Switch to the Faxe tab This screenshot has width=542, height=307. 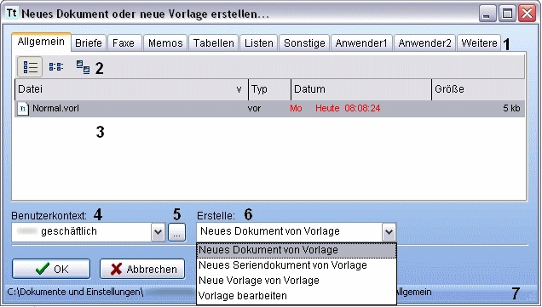124,43
